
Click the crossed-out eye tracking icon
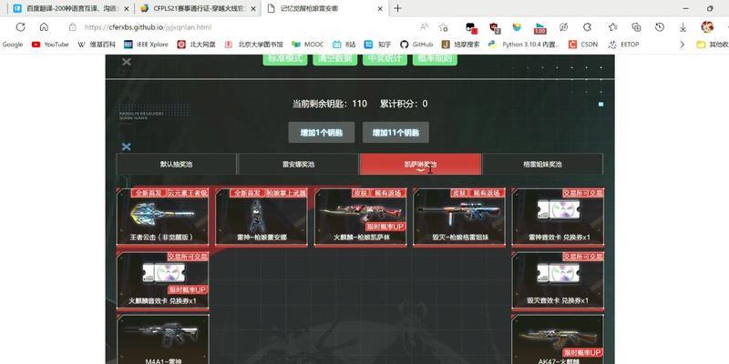tap(563, 27)
